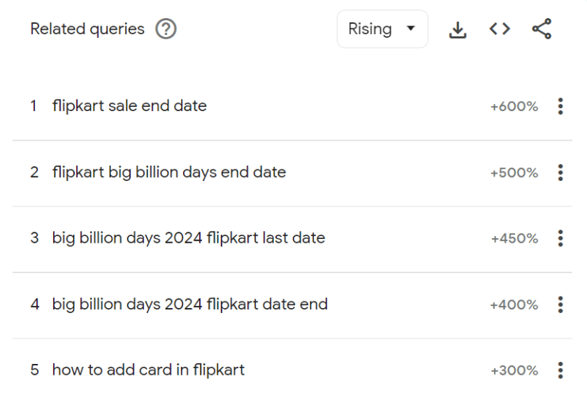Open more options for flipkart sale end date
The height and width of the screenshot is (401, 587).
pos(560,106)
